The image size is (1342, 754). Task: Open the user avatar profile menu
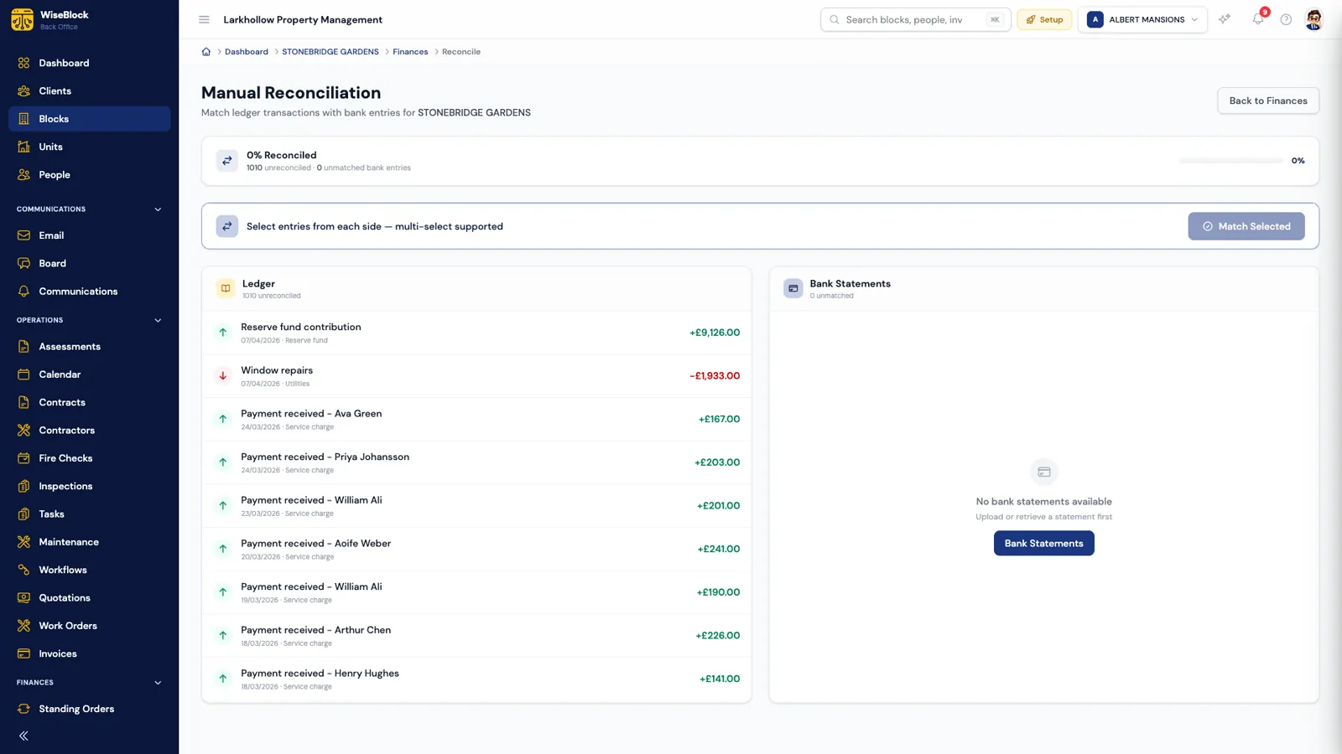tap(1314, 19)
